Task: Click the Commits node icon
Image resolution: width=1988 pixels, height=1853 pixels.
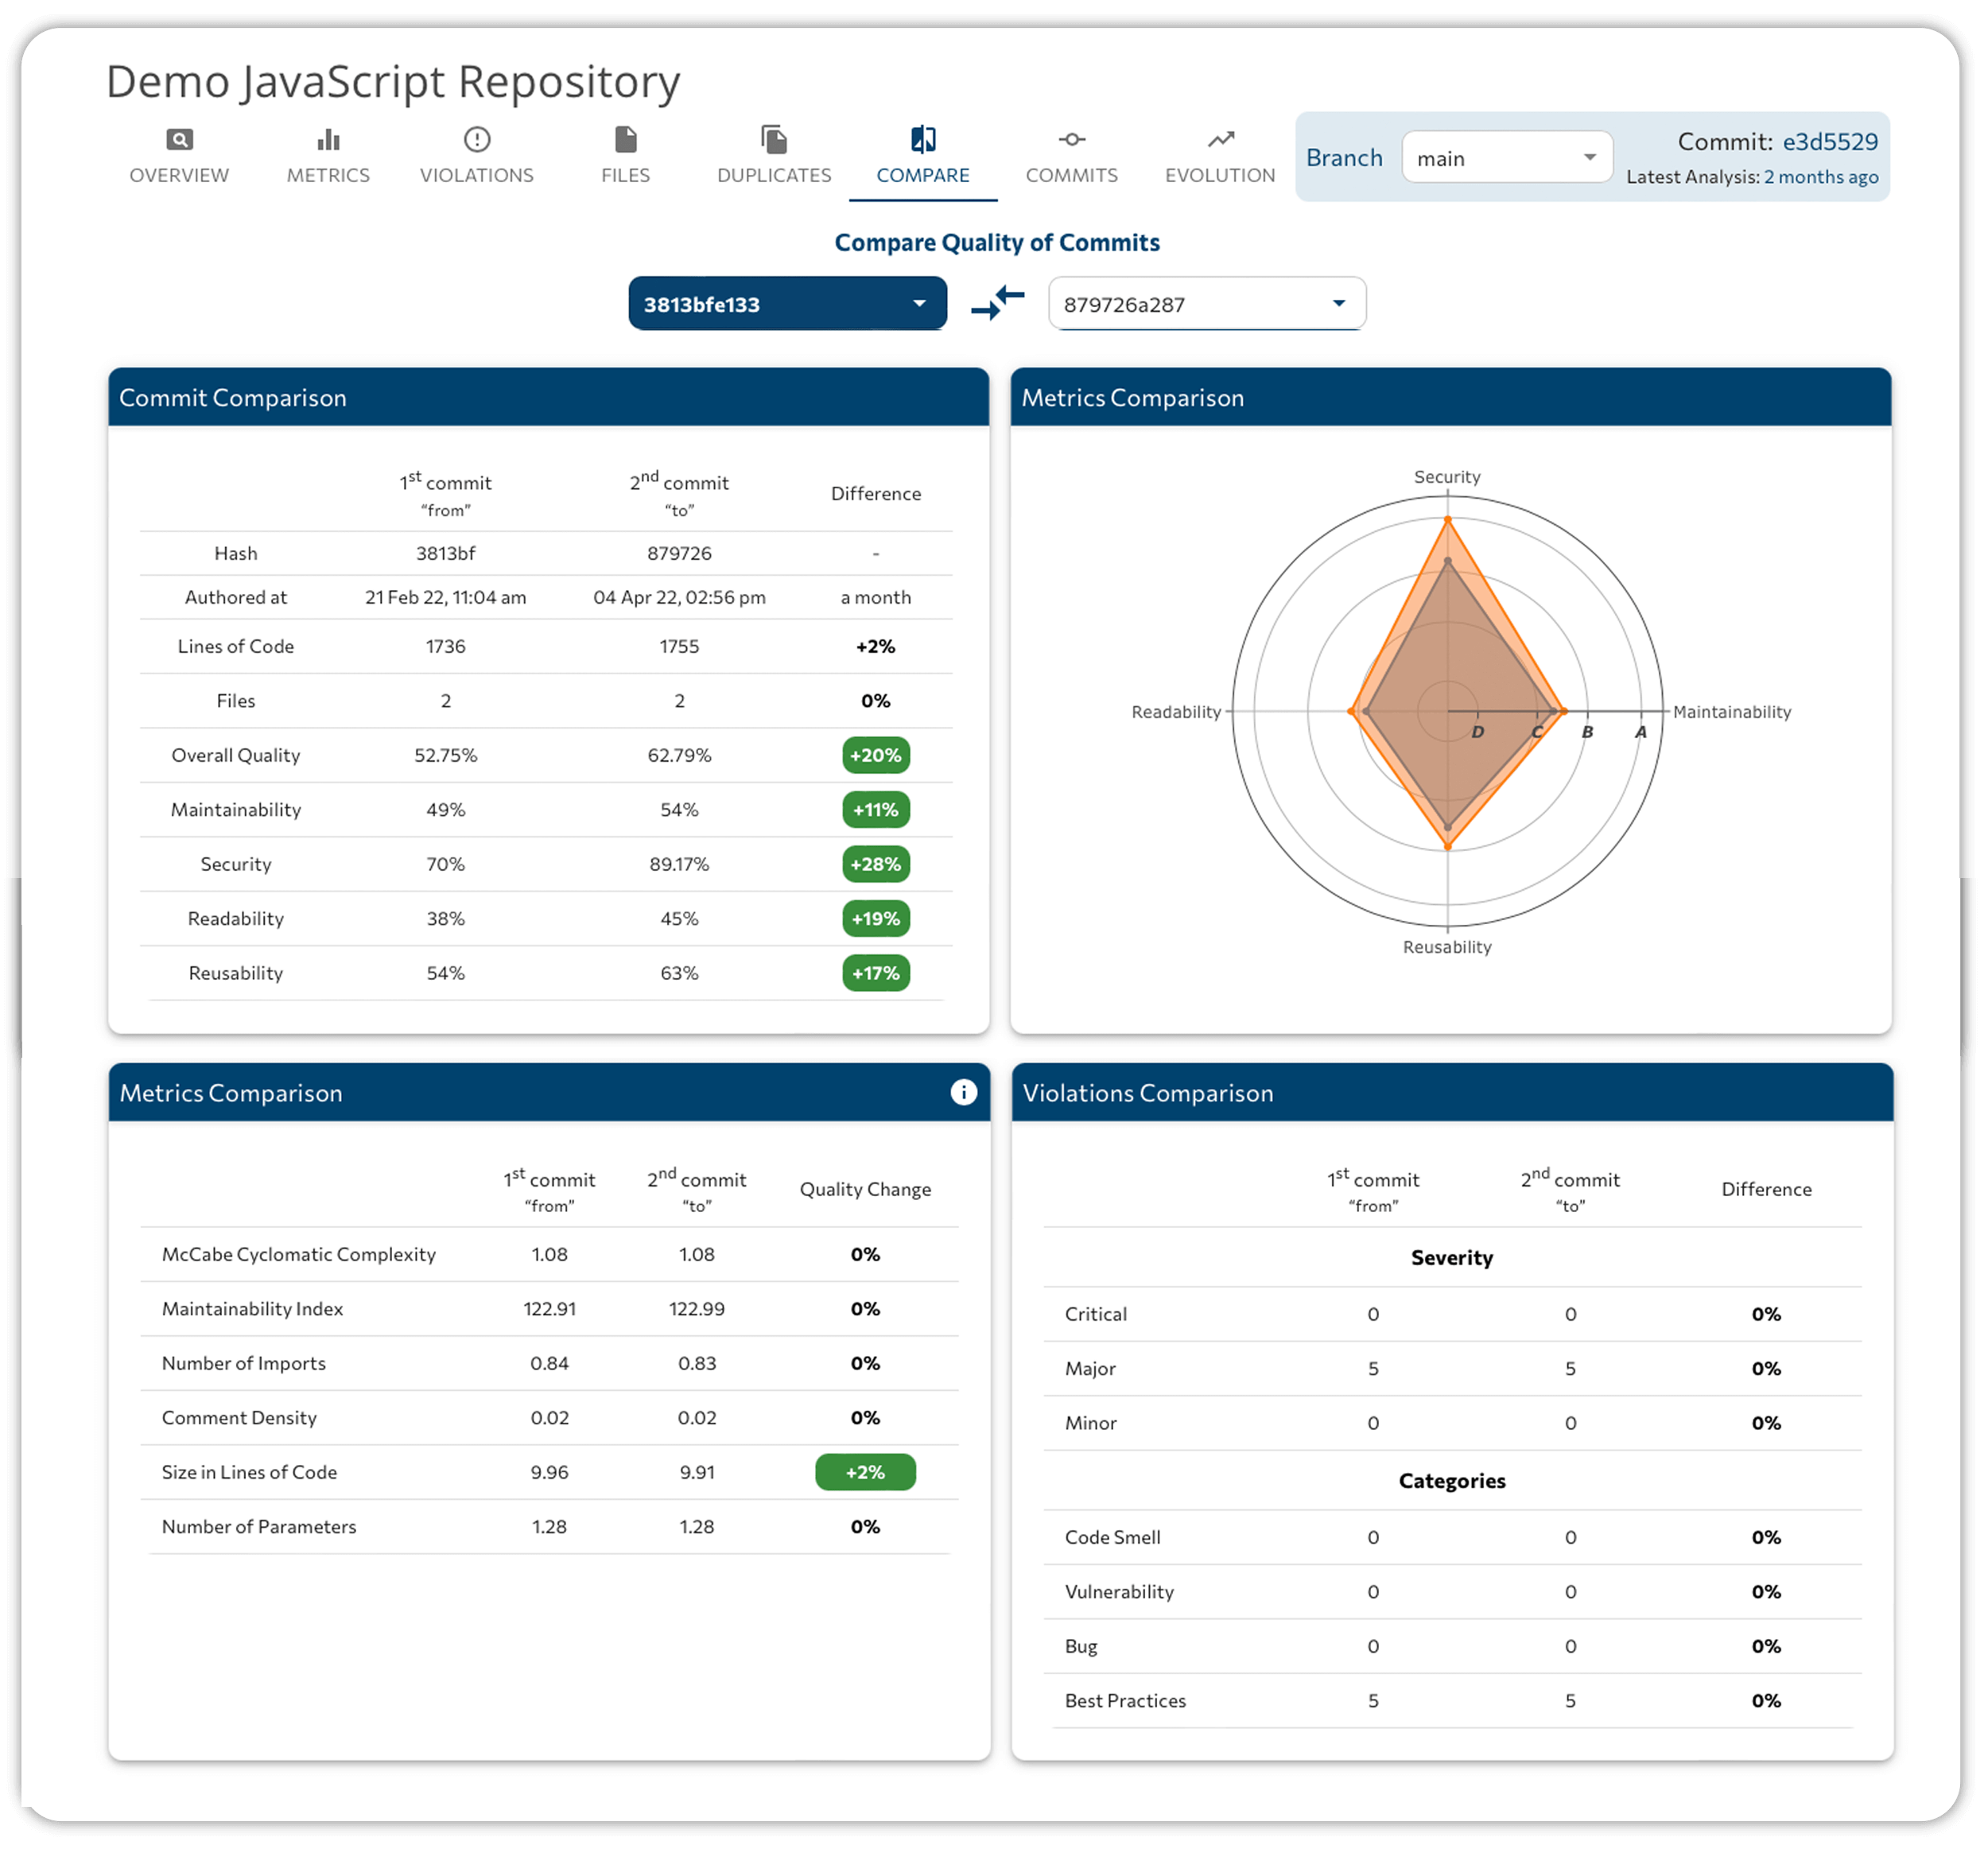Action: click(1072, 139)
